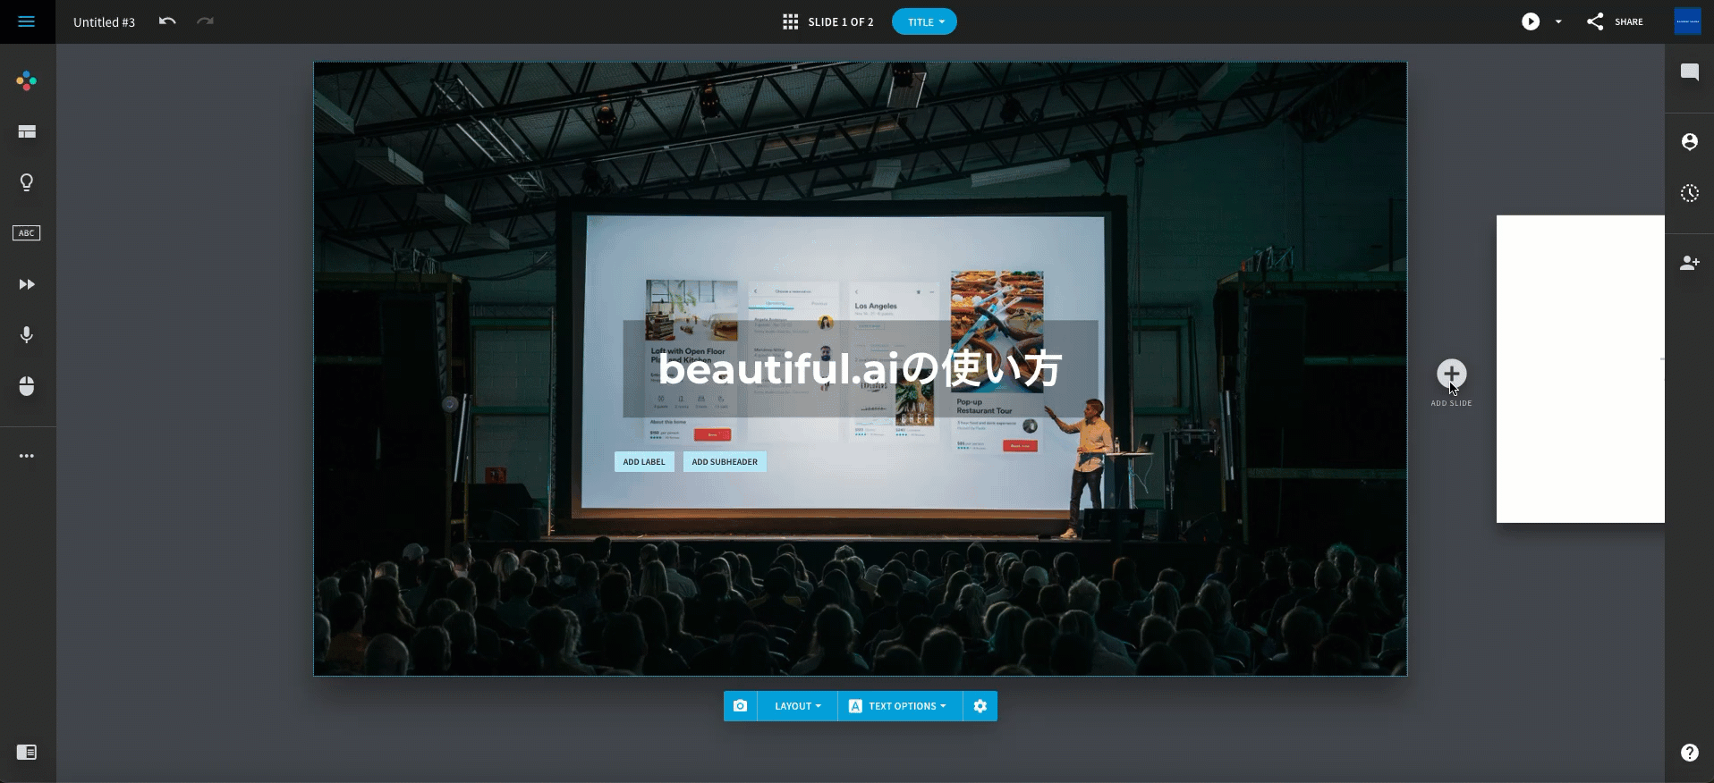The width and height of the screenshot is (1714, 783).
Task: Open the three-dot more options icon
Action: [x=27, y=456]
